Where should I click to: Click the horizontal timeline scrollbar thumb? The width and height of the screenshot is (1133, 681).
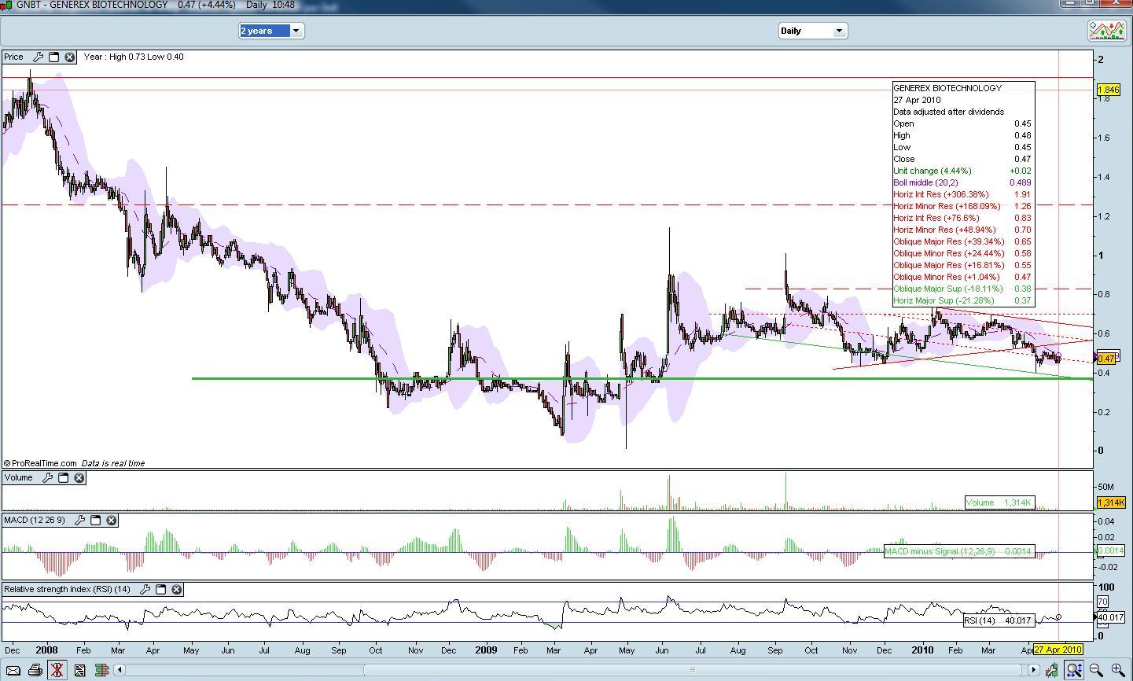pyautogui.click(x=693, y=670)
